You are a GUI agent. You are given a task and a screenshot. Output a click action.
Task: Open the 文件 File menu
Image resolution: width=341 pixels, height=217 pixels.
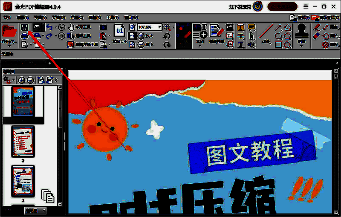pyautogui.click(x=7, y=17)
